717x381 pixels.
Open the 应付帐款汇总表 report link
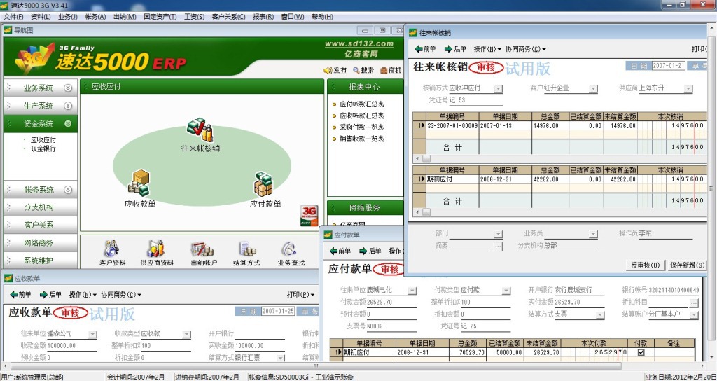click(x=362, y=104)
